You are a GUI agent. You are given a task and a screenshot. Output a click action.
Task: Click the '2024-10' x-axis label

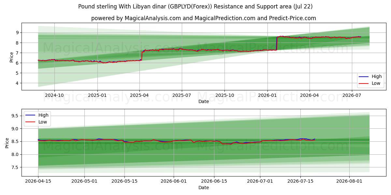(x=54, y=96)
